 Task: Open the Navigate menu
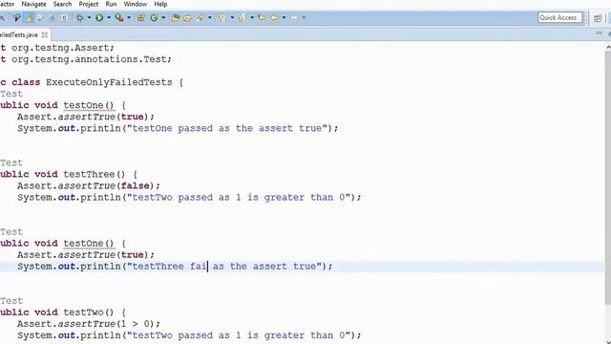coord(33,4)
